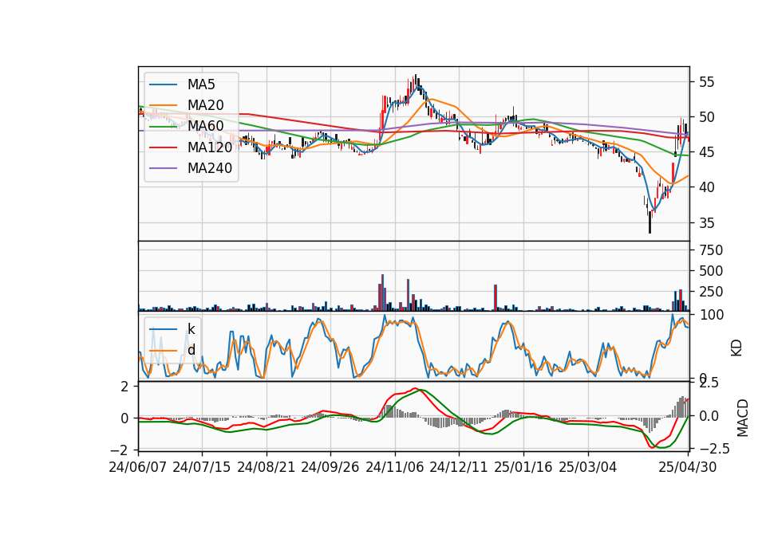The image size is (766, 550).
Task: Click the MA240 legend label
Action: tap(210, 168)
